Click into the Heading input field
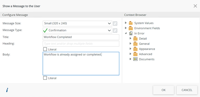Screen dimensions: 200x97 (81, 44)
